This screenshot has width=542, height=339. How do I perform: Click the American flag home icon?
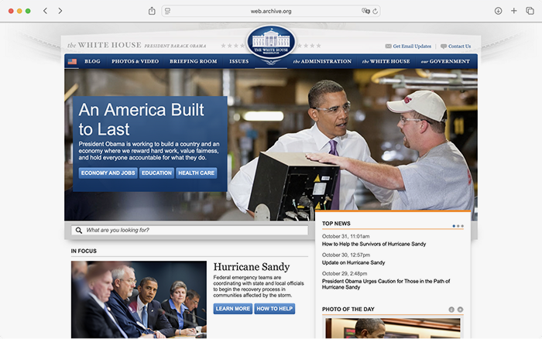point(72,61)
